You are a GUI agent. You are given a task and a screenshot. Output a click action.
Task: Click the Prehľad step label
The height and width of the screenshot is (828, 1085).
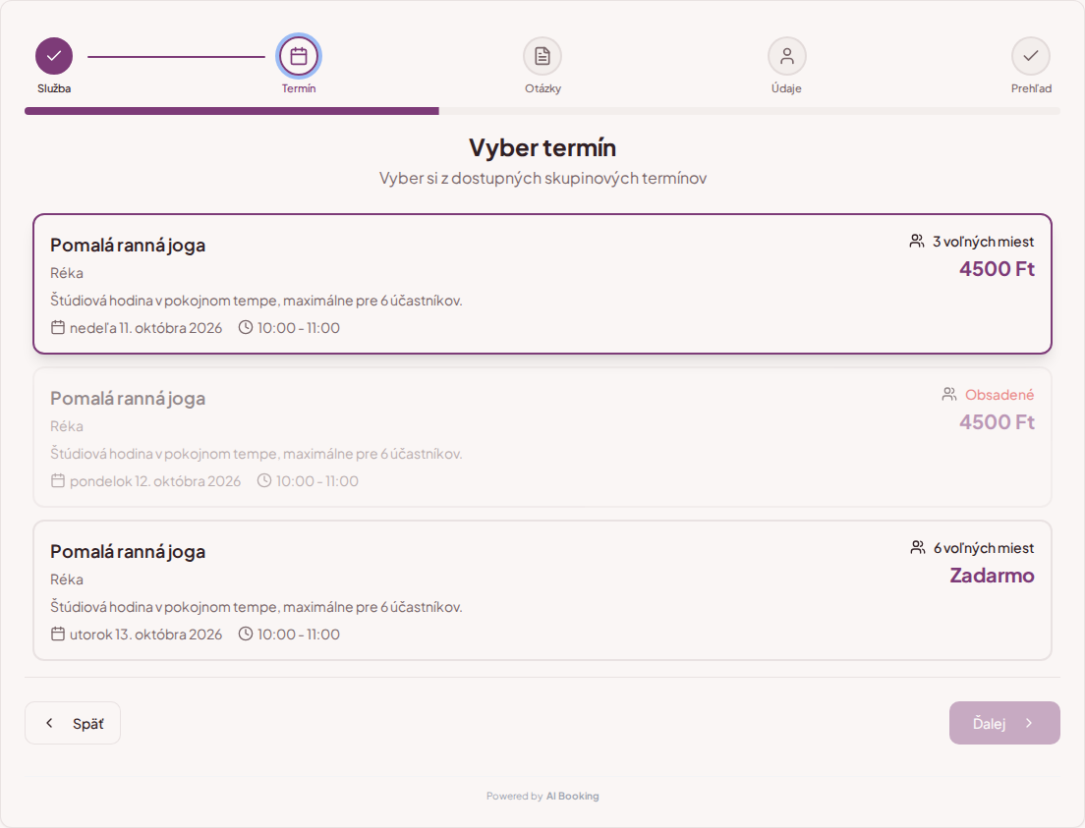point(1031,88)
